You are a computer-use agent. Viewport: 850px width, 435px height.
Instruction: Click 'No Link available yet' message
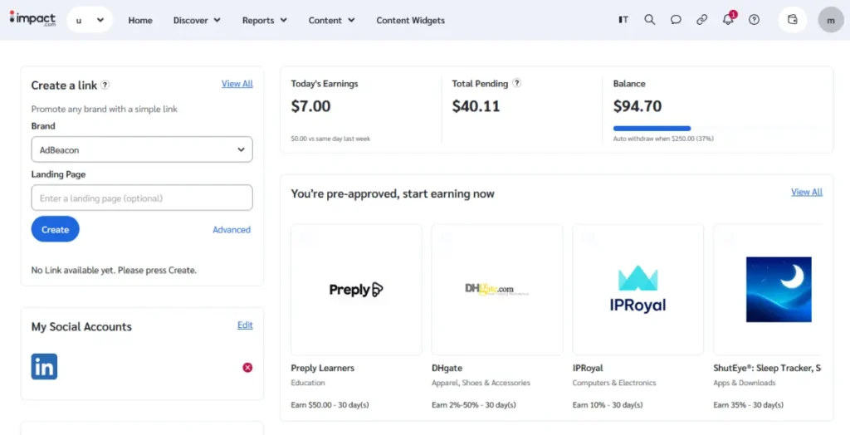(114, 270)
